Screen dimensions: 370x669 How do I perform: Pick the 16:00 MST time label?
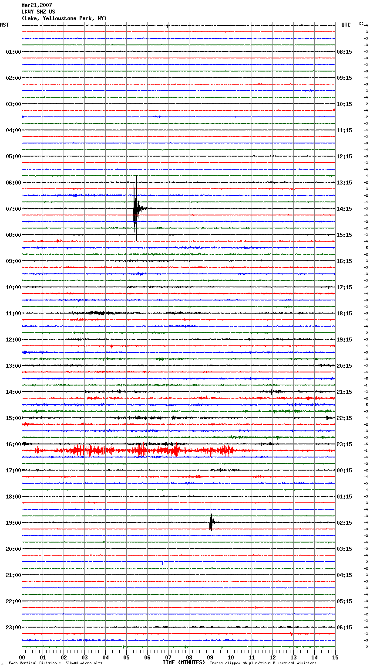[13, 444]
